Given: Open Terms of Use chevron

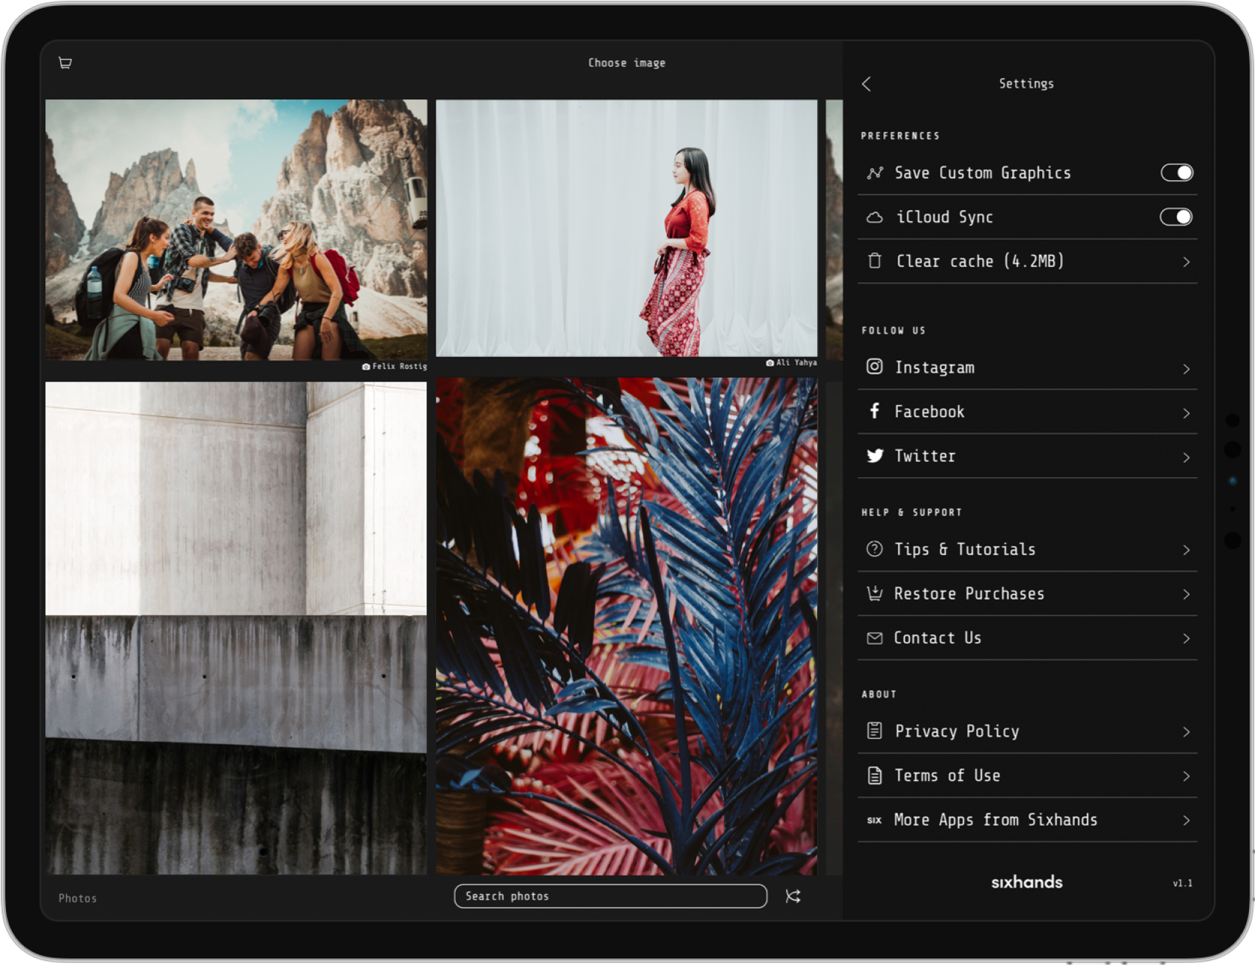Looking at the screenshot, I should click(1186, 776).
